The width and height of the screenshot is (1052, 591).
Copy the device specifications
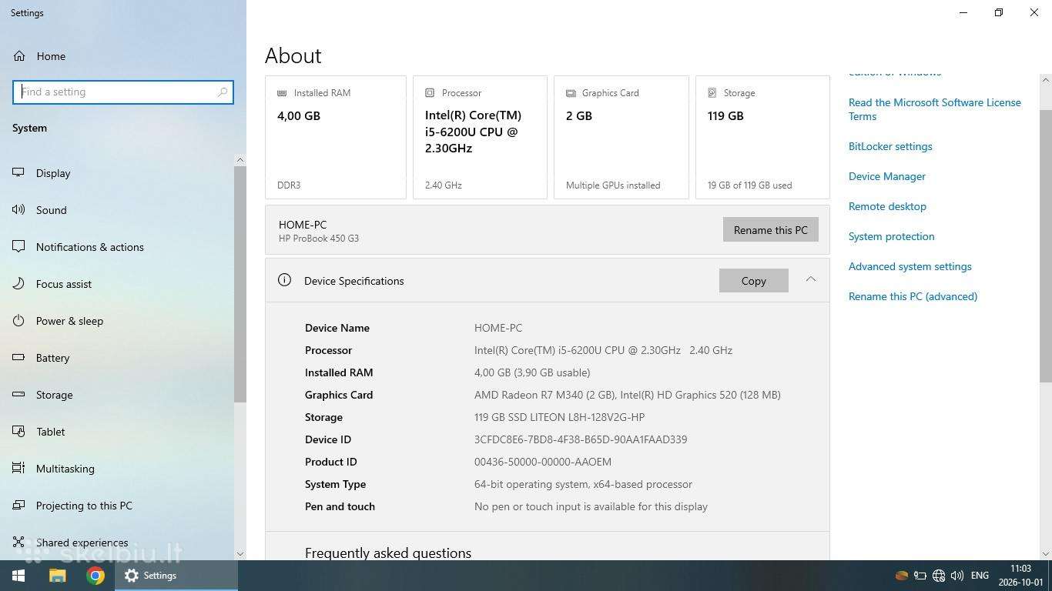pos(753,281)
